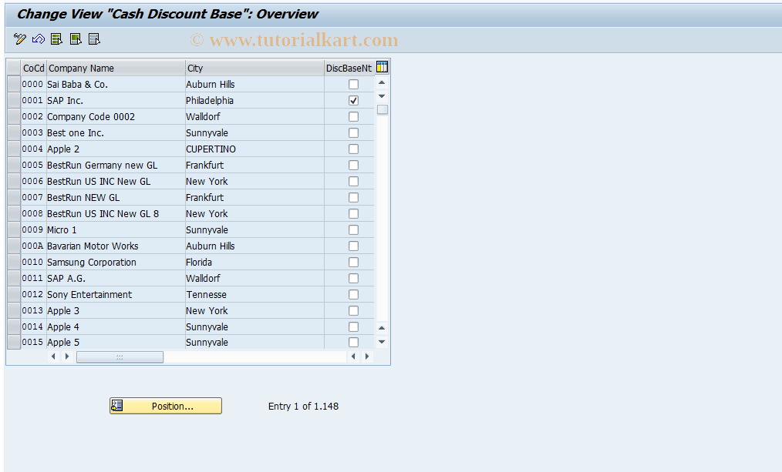Screen dimensions: 782x472
Task: Click company name 'Apple 3'
Action: pyautogui.click(x=116, y=310)
